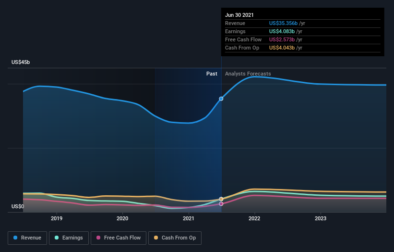Toggle the Revenue legend series
The width and height of the screenshot is (394, 252).
coord(27,238)
